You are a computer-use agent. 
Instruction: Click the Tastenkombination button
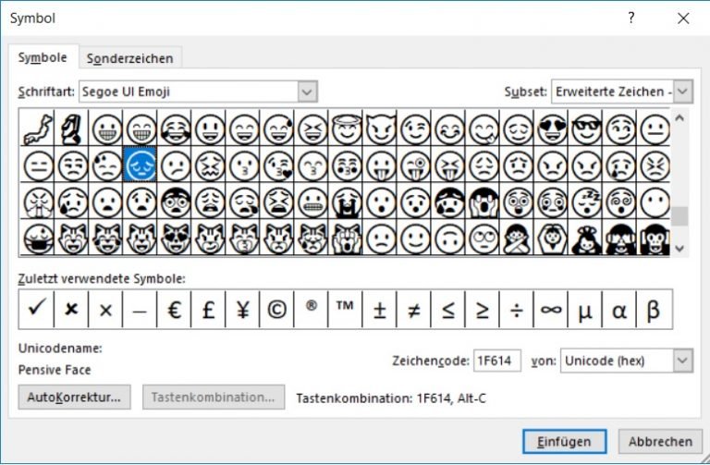click(214, 398)
